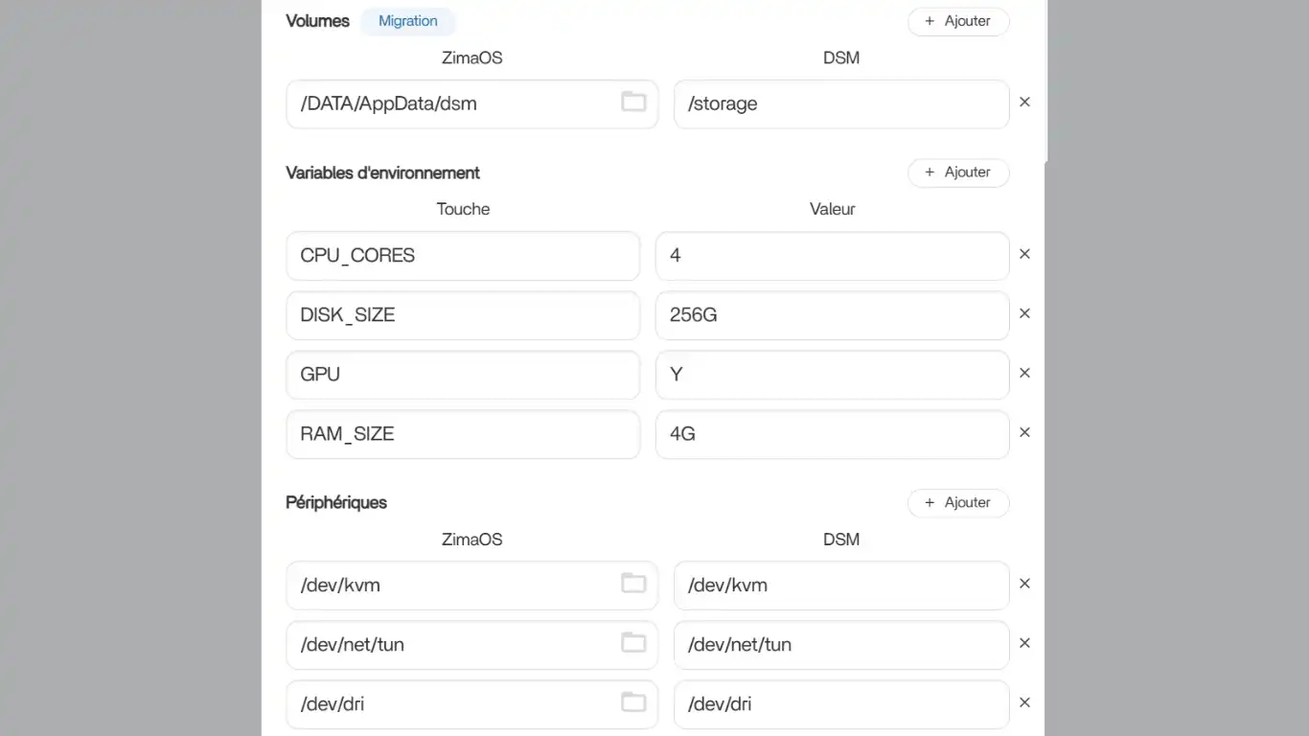1309x736 pixels.
Task: Delete the CPU_CORES environment variable
Action: [x=1024, y=254]
